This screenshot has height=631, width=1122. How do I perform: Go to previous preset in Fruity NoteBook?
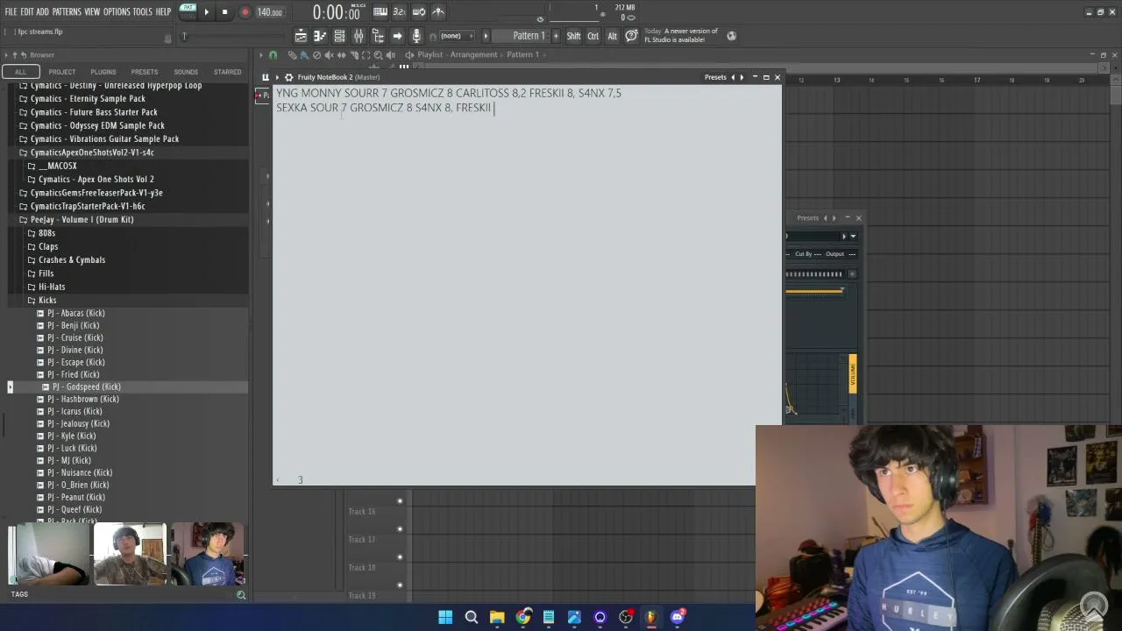click(x=733, y=77)
